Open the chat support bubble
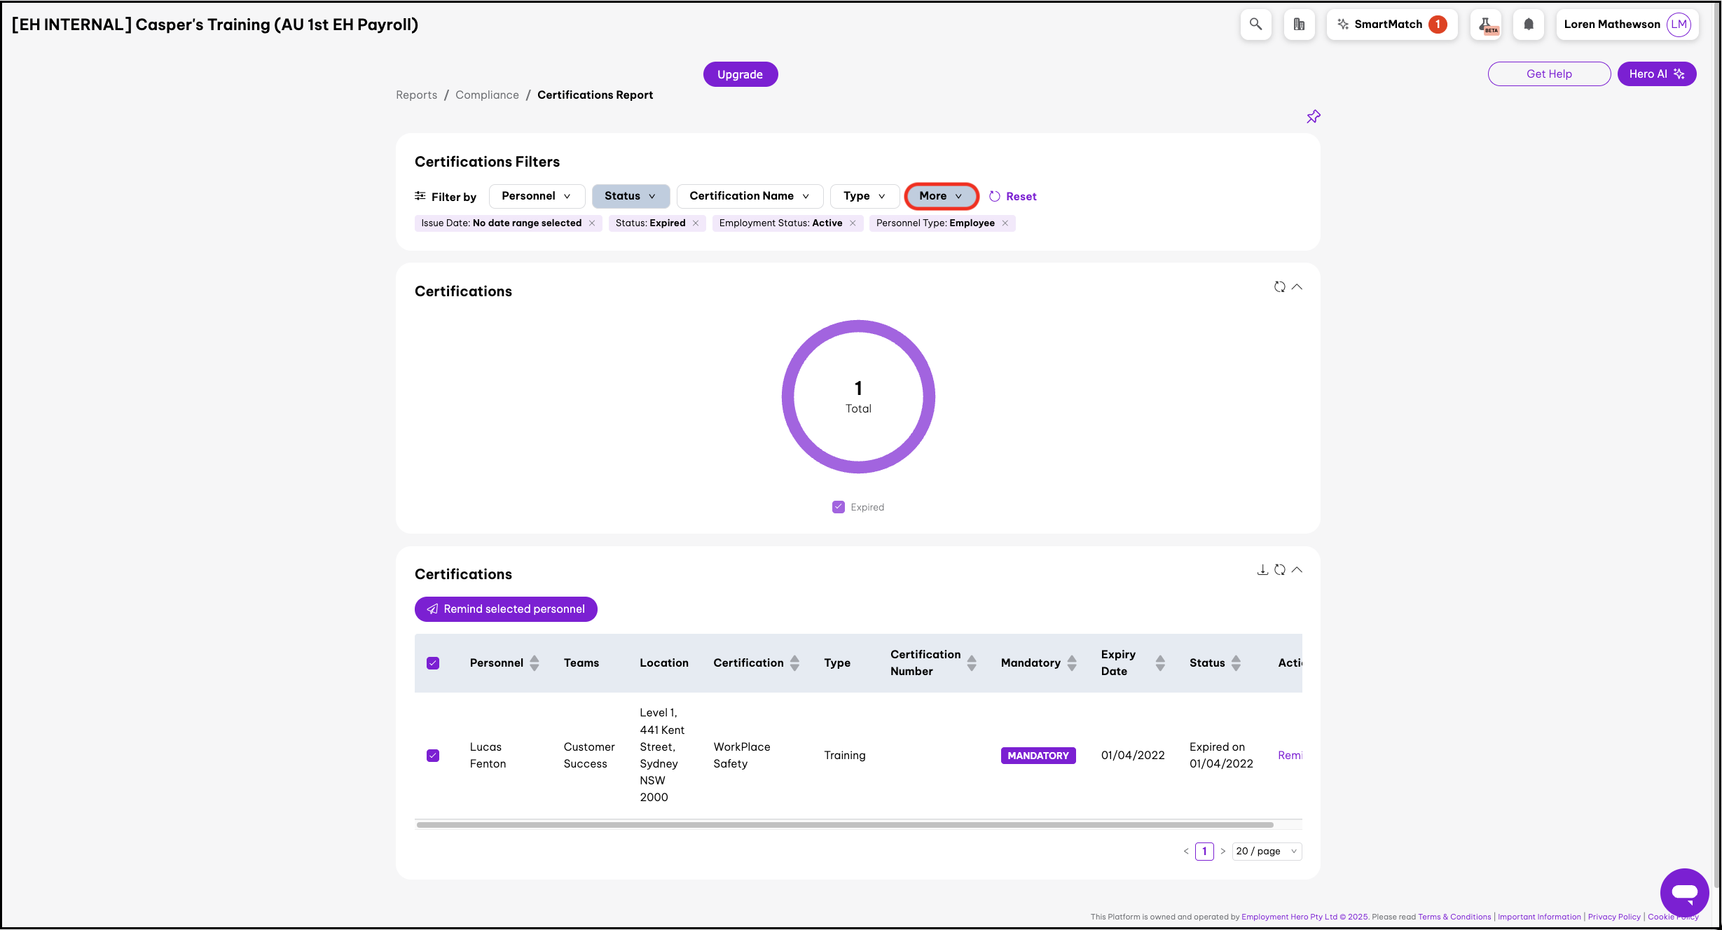The width and height of the screenshot is (1722, 930). coord(1684,892)
